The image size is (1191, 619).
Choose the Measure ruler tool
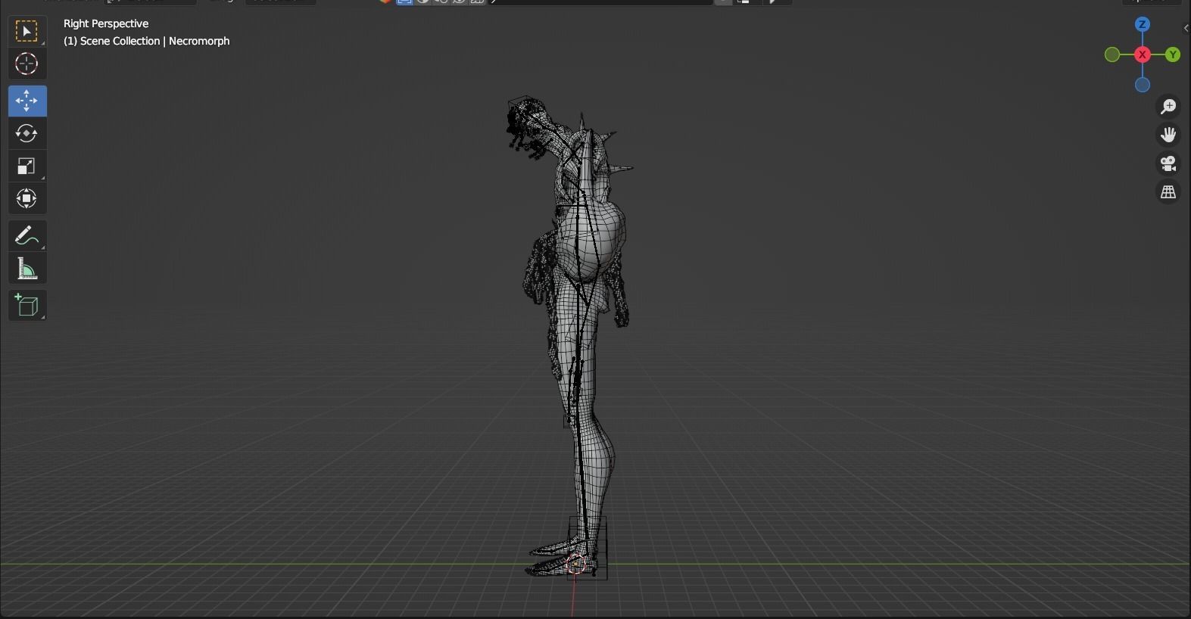(27, 269)
